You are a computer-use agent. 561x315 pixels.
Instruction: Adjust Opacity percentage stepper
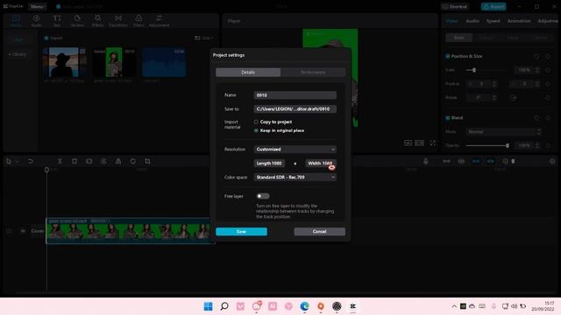pyautogui.click(x=537, y=145)
